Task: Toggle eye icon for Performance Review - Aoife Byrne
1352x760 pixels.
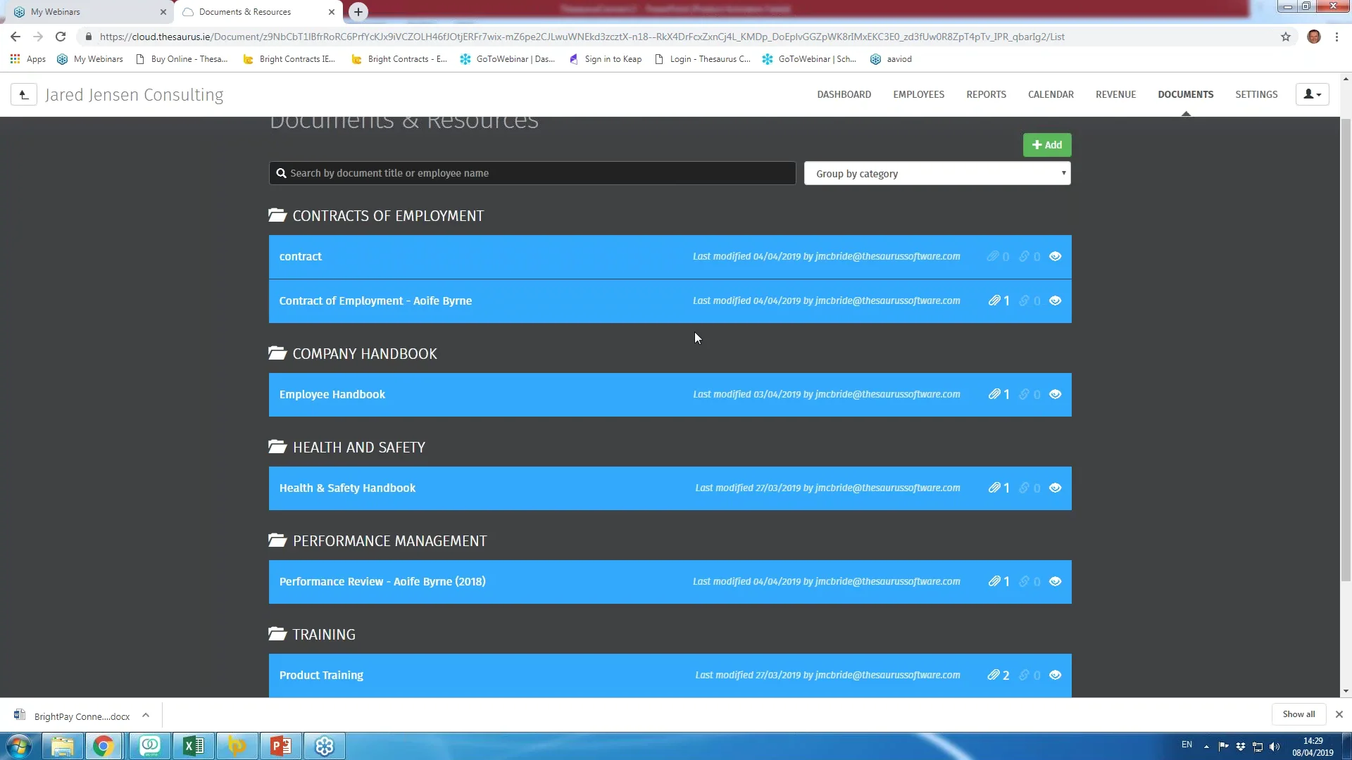Action: (1055, 582)
